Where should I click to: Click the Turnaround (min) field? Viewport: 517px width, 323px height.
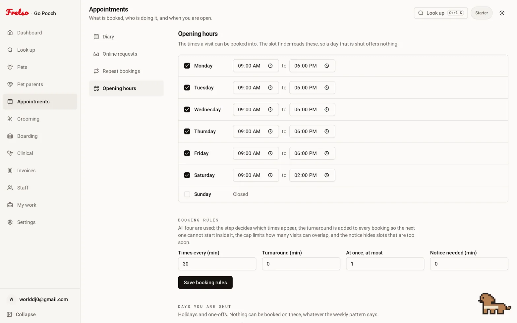tap(301, 264)
